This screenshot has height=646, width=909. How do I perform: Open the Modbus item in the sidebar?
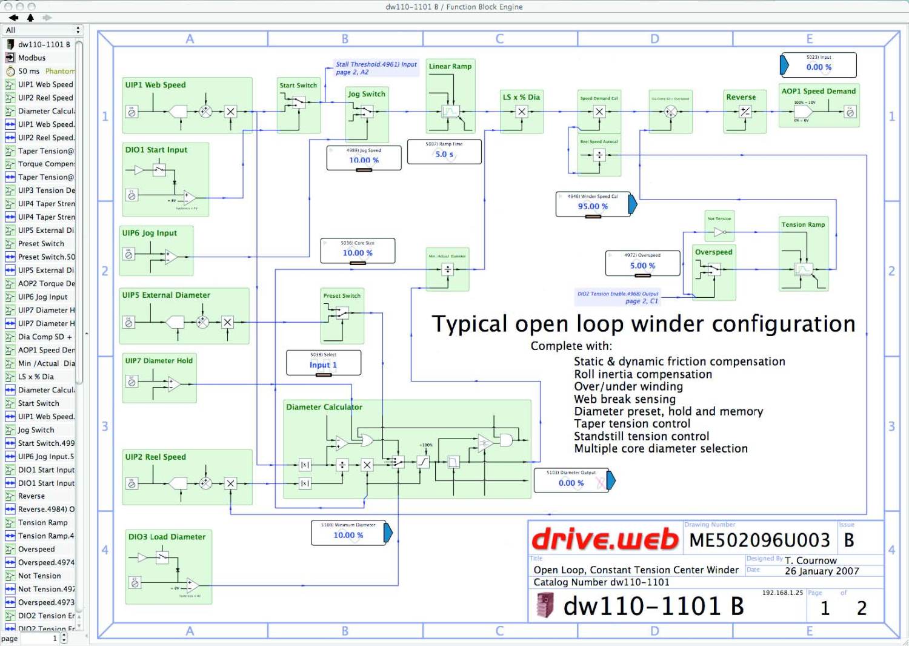coord(38,58)
